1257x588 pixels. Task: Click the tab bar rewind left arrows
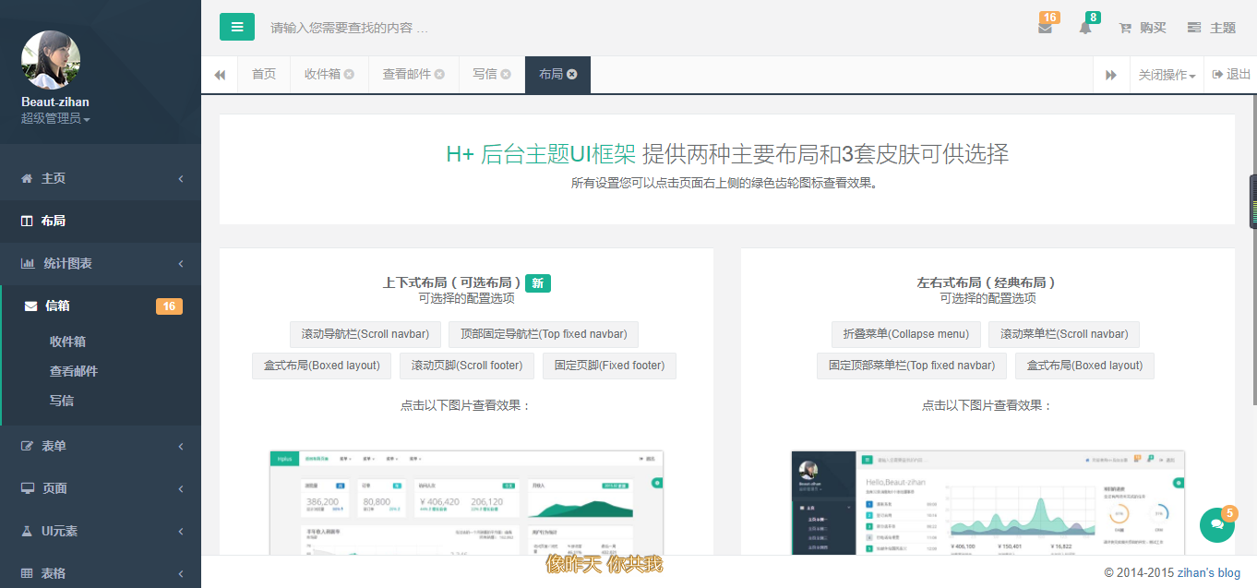coord(220,75)
